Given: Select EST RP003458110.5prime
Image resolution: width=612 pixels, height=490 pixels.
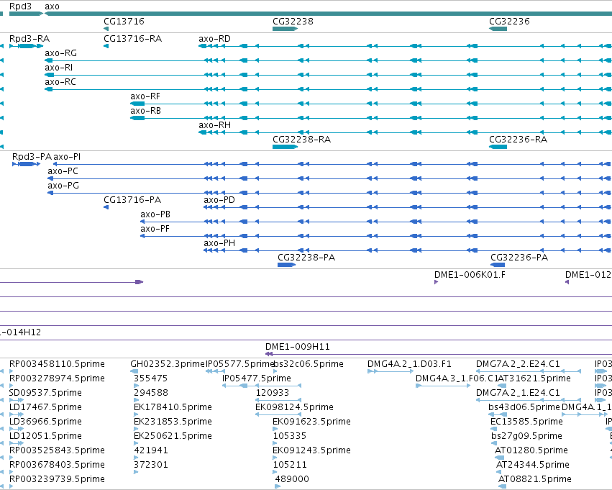Looking at the screenshot, I should (57, 364).
